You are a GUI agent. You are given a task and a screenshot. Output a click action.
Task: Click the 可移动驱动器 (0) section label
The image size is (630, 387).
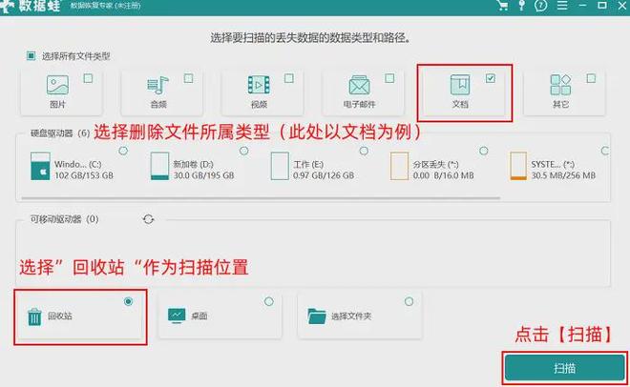pos(65,219)
